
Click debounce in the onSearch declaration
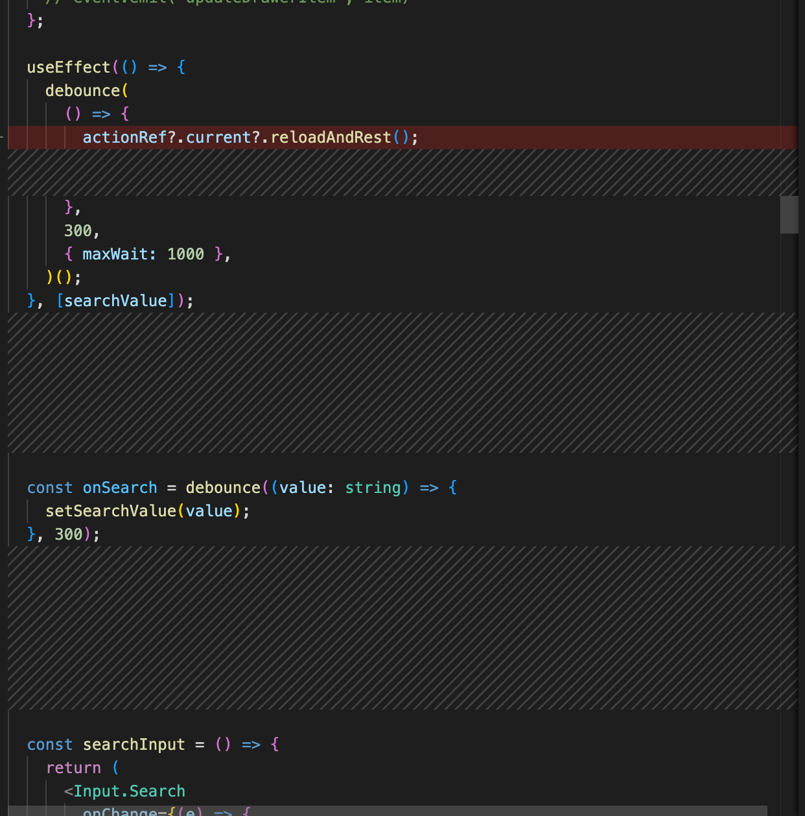coord(222,488)
